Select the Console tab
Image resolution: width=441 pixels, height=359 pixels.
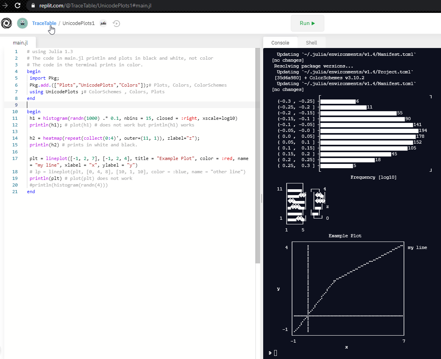[280, 43]
